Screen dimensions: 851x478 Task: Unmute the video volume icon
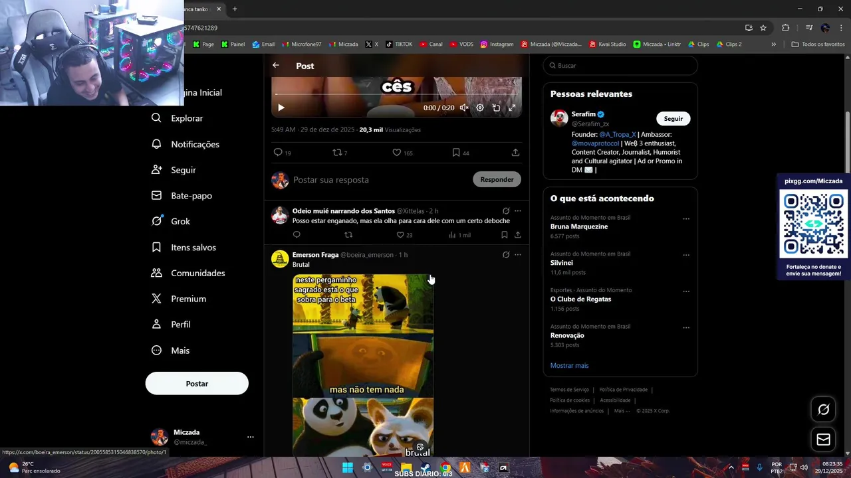coord(464,108)
